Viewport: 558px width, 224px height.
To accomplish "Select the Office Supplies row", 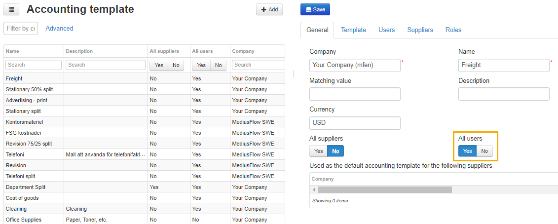I will tap(144, 220).
